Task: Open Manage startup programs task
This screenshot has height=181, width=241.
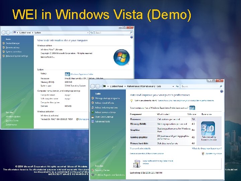Action: (x=107, y=98)
